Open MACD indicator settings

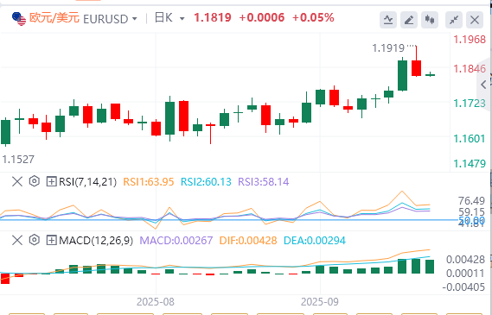click(35, 240)
